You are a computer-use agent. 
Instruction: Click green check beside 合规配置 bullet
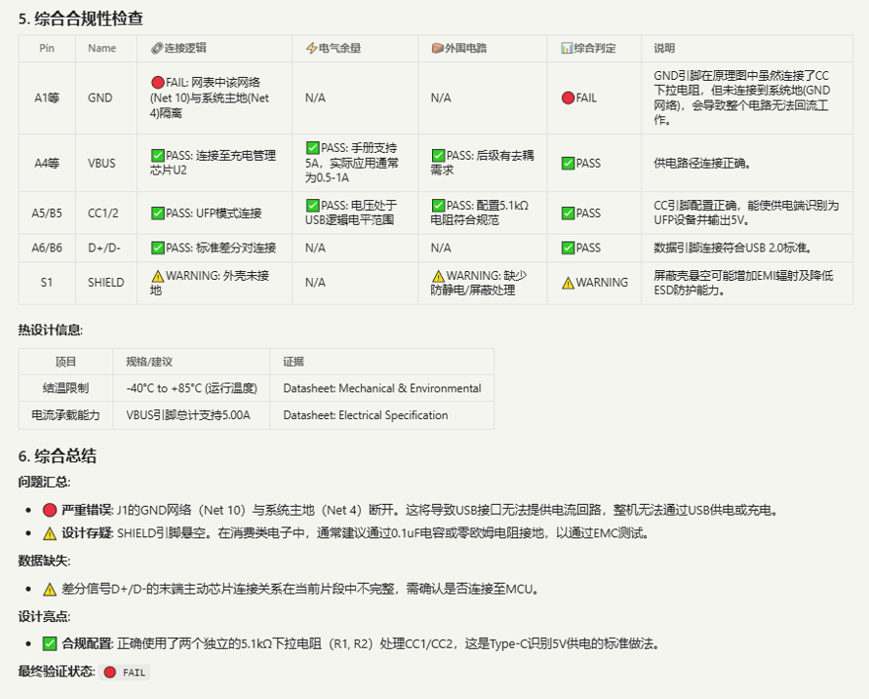50,644
